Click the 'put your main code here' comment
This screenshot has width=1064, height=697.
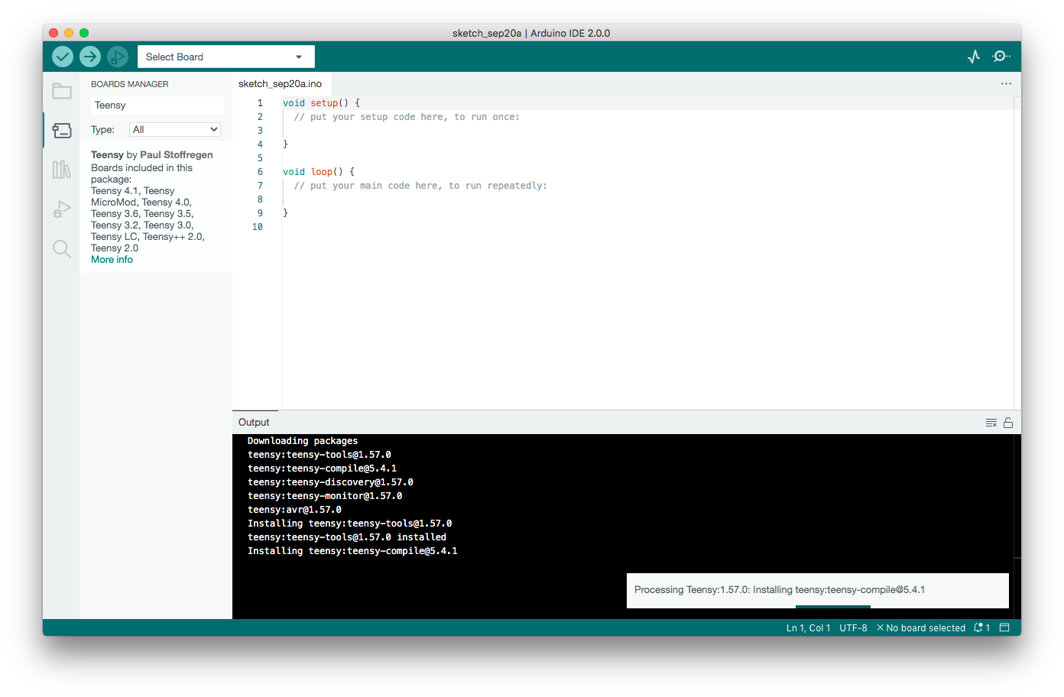(x=420, y=186)
